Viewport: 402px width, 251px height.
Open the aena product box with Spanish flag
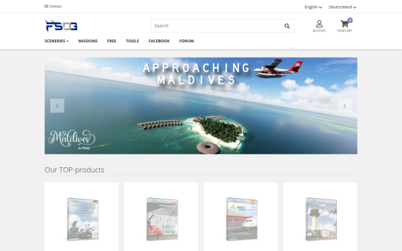click(x=241, y=220)
